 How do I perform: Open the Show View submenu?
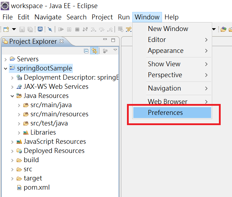(172, 64)
